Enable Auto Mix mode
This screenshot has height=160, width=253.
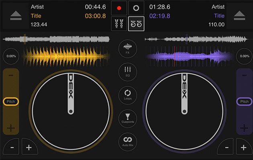(x=127, y=141)
